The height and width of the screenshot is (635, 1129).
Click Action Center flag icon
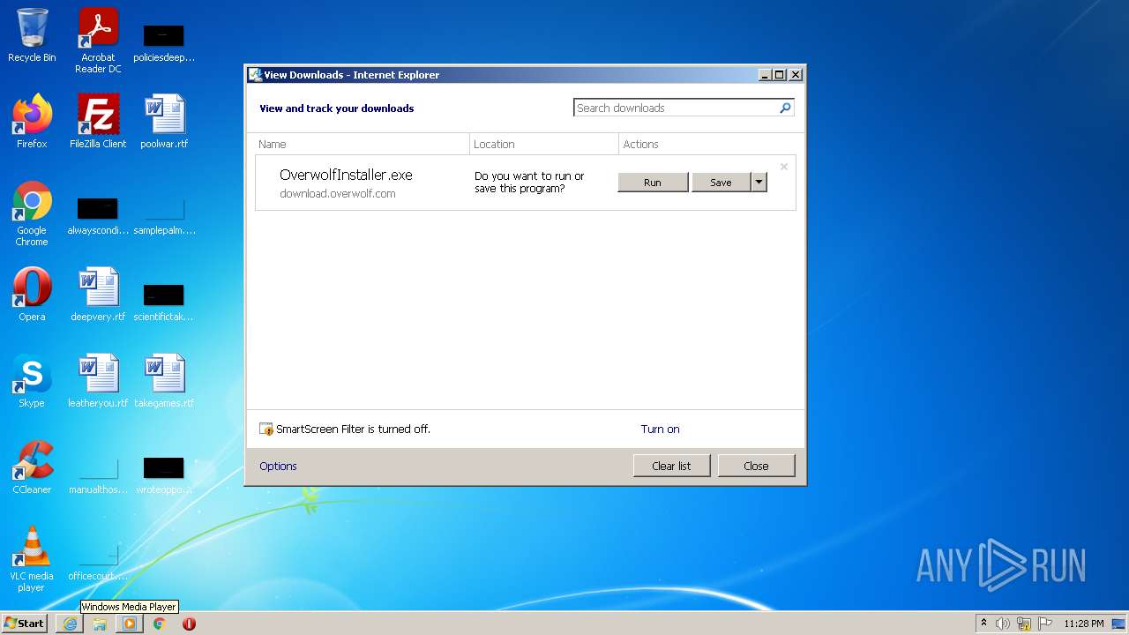[1044, 624]
